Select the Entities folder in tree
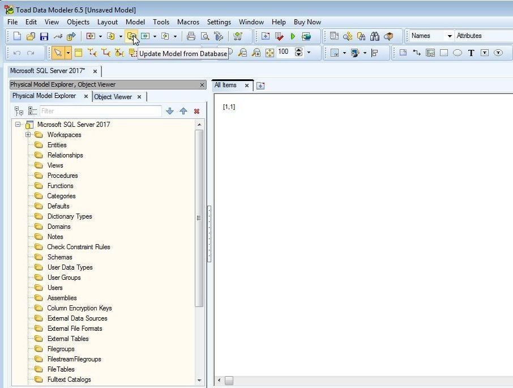Image resolution: width=513 pixels, height=388 pixels. (x=57, y=145)
